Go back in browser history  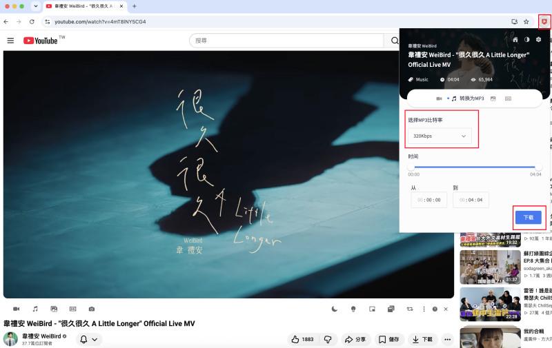click(x=6, y=22)
